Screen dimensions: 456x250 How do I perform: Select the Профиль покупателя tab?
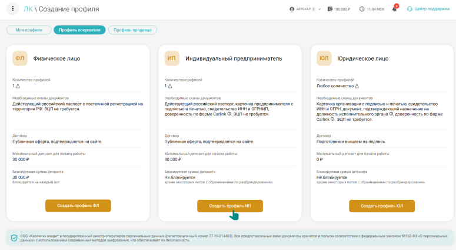79,30
